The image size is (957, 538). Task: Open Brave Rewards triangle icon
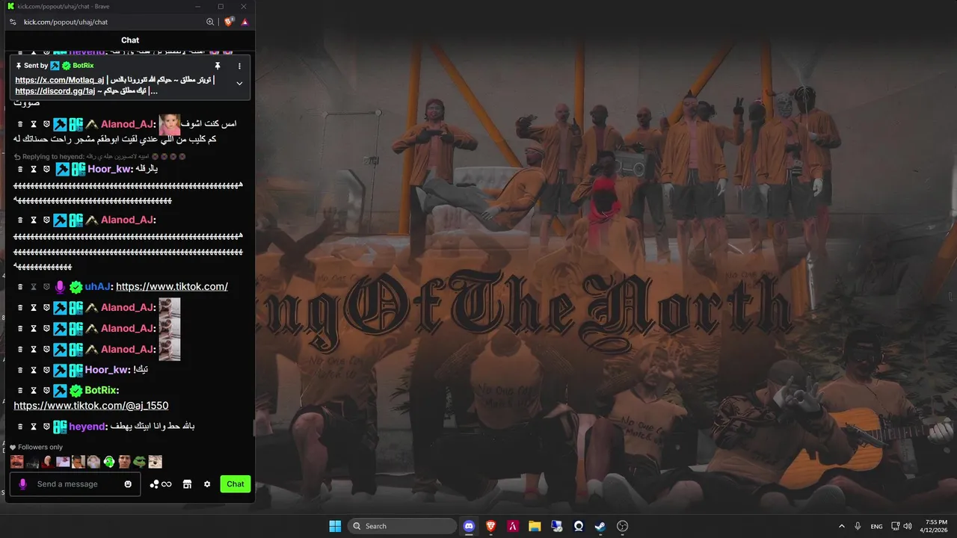[244, 22]
